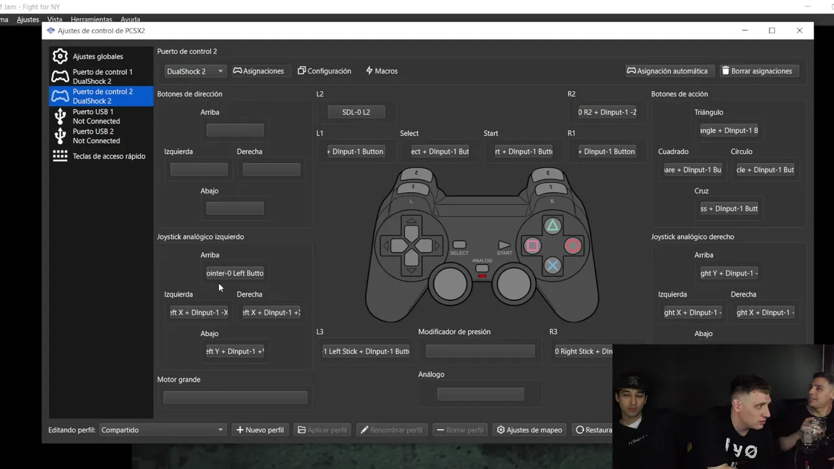
Task: Open Ajustes globales gear icon
Action: point(60,57)
